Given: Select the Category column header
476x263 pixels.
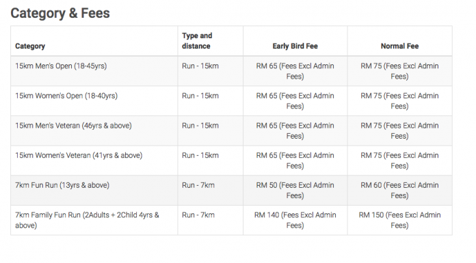Looking at the screenshot, I should point(30,46).
